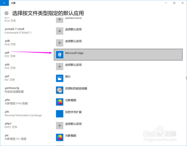Click the performance monitor icon for .perfmoncfg
Image resolution: width=187 pixels, height=146 pixels.
click(59, 90)
